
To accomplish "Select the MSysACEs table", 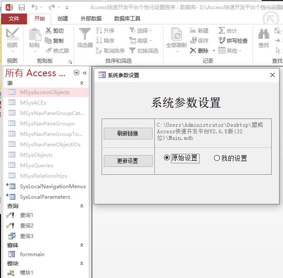I will (46, 103).
